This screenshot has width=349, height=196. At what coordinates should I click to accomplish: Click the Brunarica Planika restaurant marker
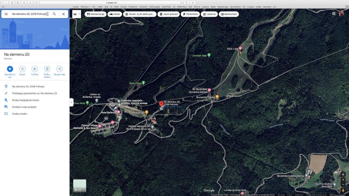coord(217,97)
